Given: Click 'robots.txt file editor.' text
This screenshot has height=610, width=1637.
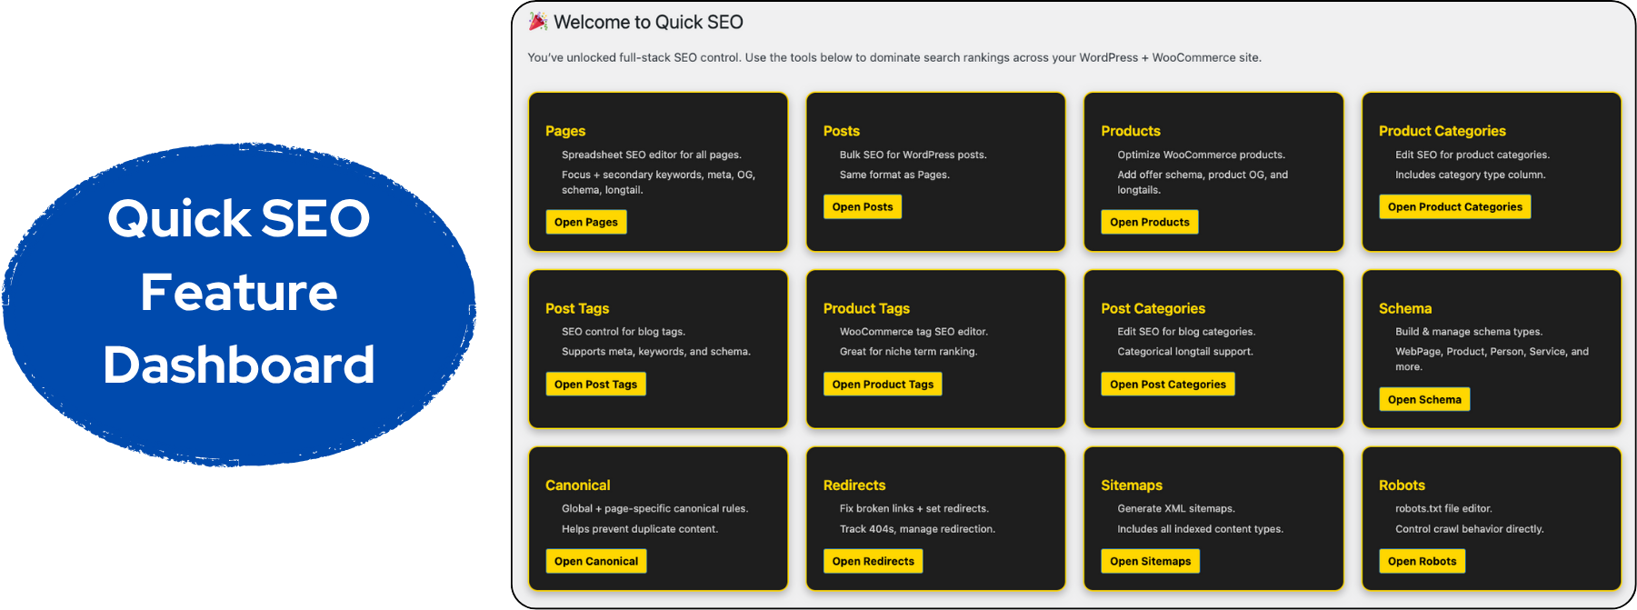Looking at the screenshot, I should 1443,509.
